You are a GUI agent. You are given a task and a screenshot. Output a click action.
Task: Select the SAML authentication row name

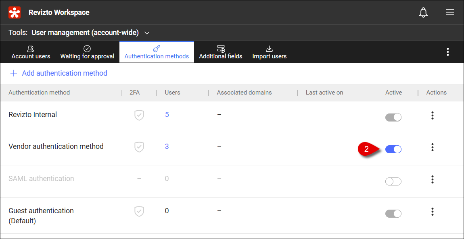41,179
